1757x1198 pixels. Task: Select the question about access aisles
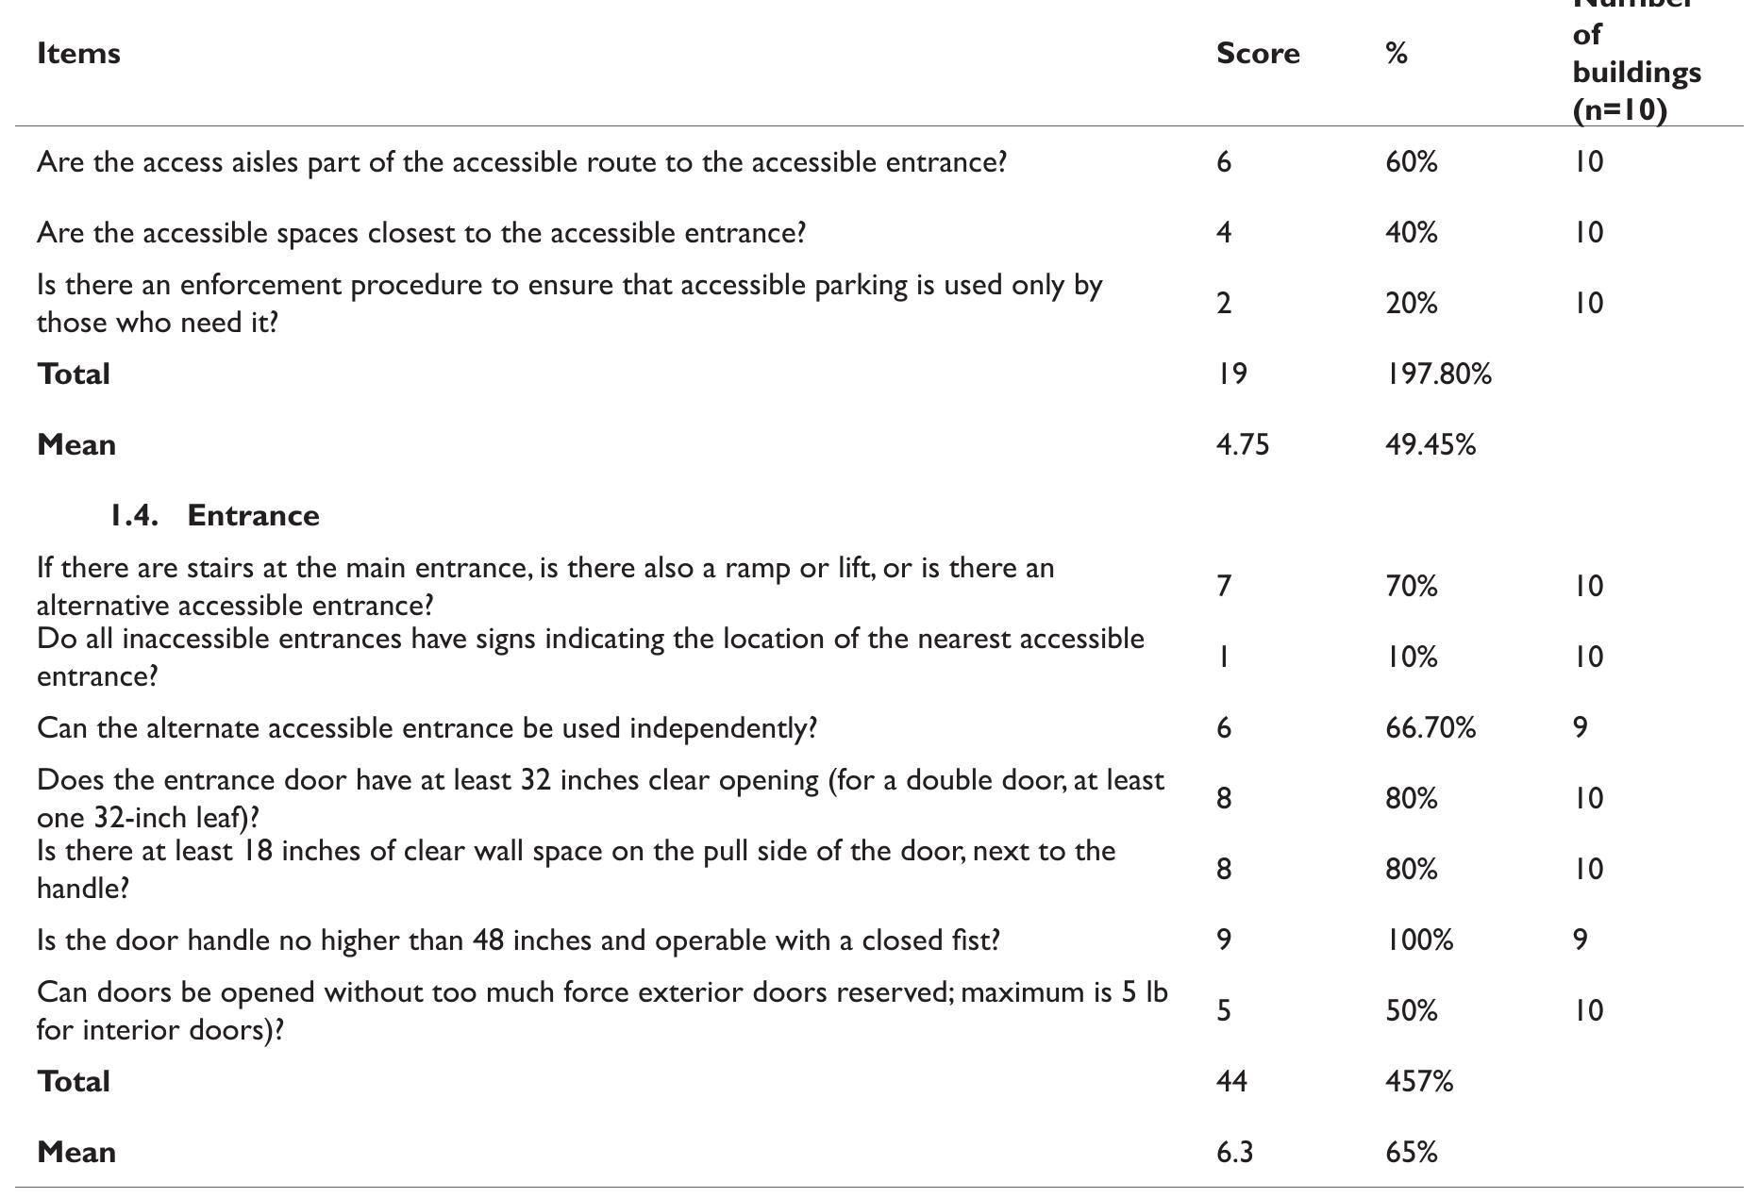522,162
